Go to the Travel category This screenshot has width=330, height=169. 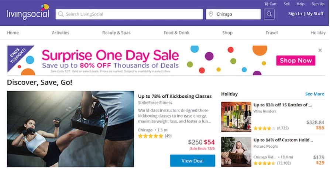tap(271, 33)
